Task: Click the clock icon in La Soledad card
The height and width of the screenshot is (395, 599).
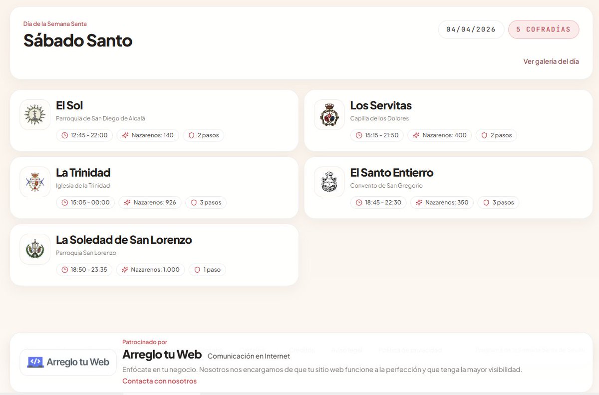Action: point(65,270)
